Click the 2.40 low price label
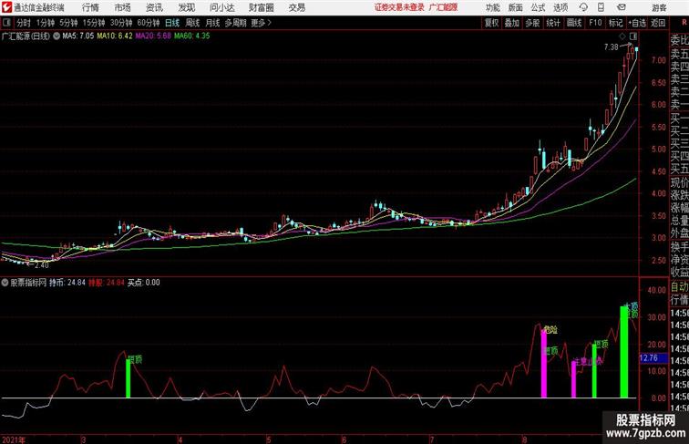Image resolution: width=689 pixels, height=444 pixels. point(42,265)
